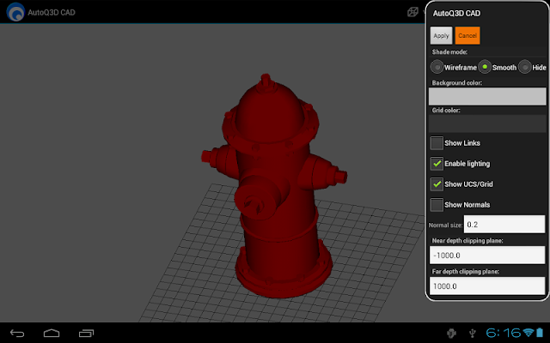Focus the Far depth clipping plane field

tap(487, 286)
